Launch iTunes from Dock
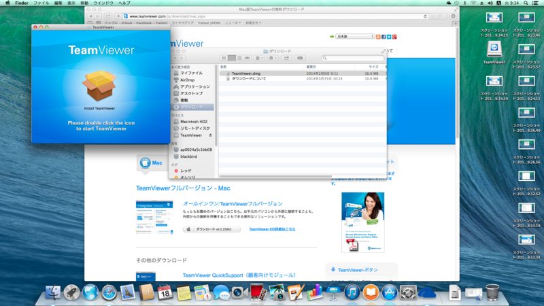 [x=352, y=292]
